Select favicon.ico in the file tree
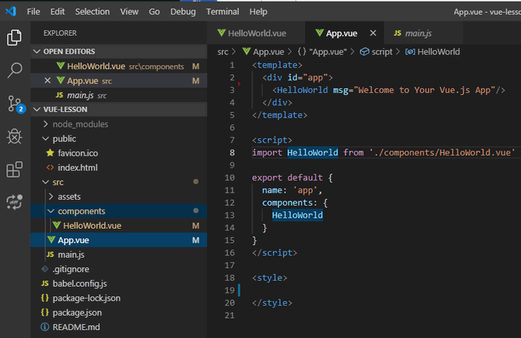 click(118, 153)
